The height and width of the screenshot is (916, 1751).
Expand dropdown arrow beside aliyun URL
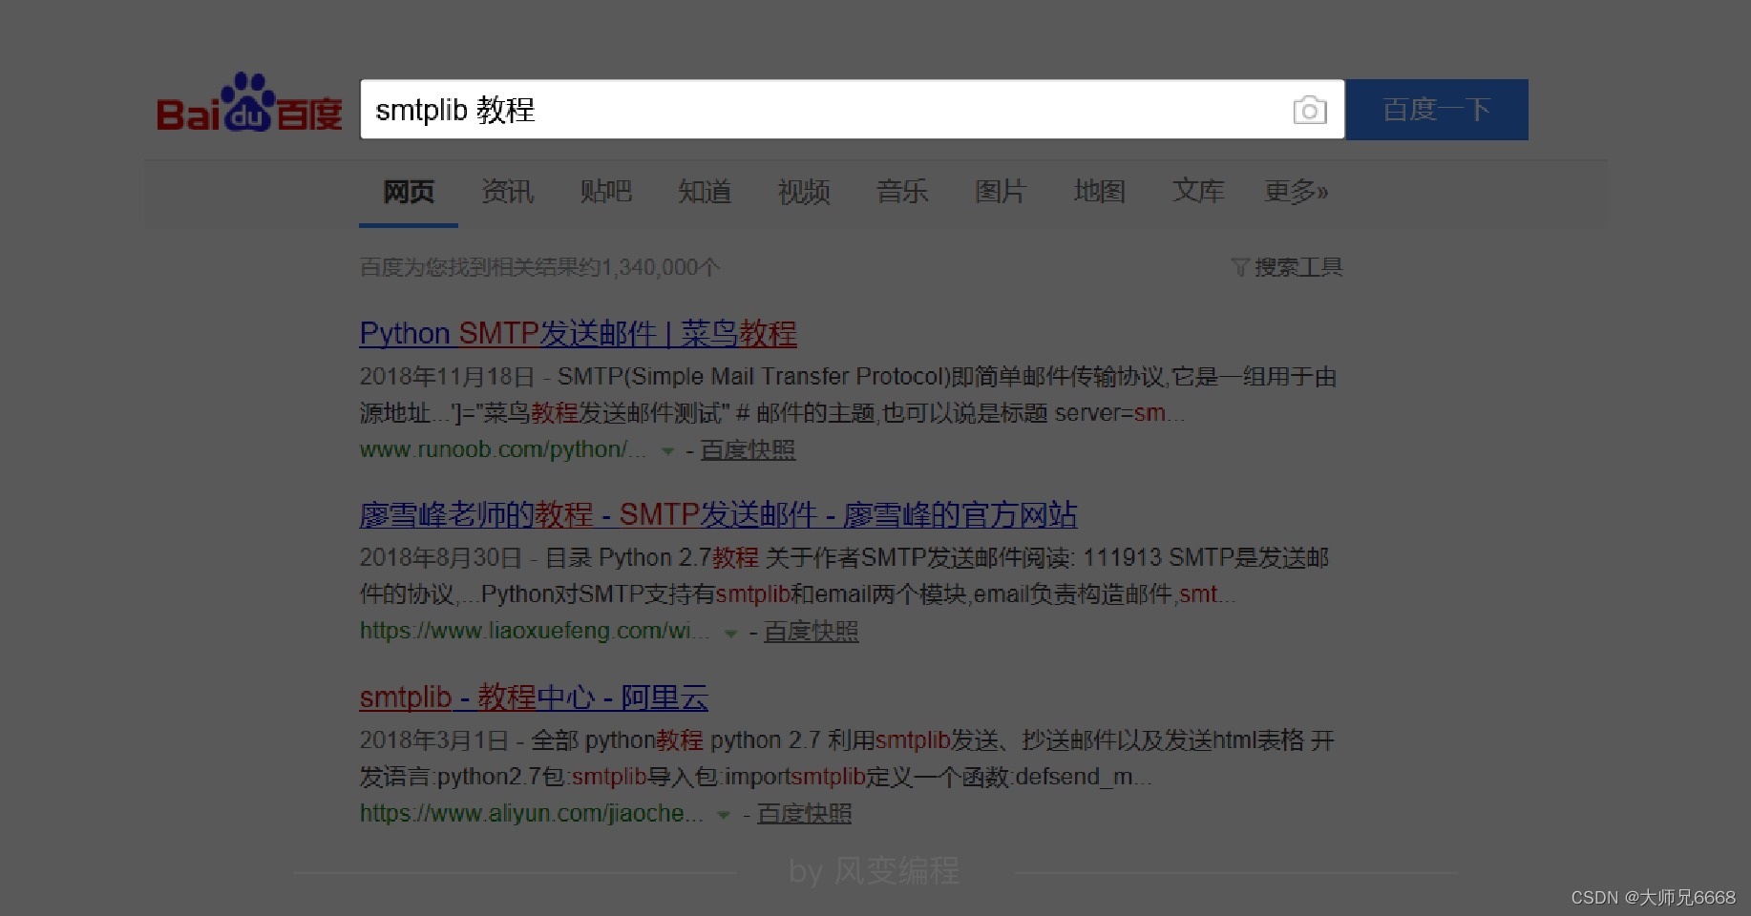pos(724,815)
